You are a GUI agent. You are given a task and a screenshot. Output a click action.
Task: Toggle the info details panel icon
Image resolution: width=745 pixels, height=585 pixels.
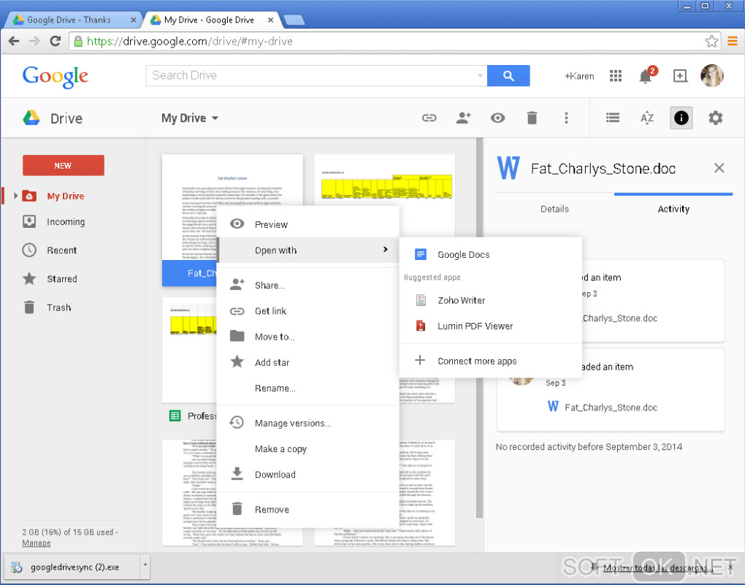(x=681, y=118)
